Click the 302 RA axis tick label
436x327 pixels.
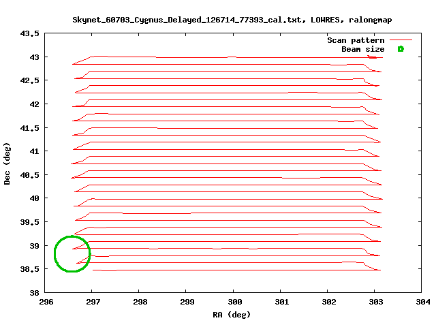pyautogui.click(x=329, y=302)
